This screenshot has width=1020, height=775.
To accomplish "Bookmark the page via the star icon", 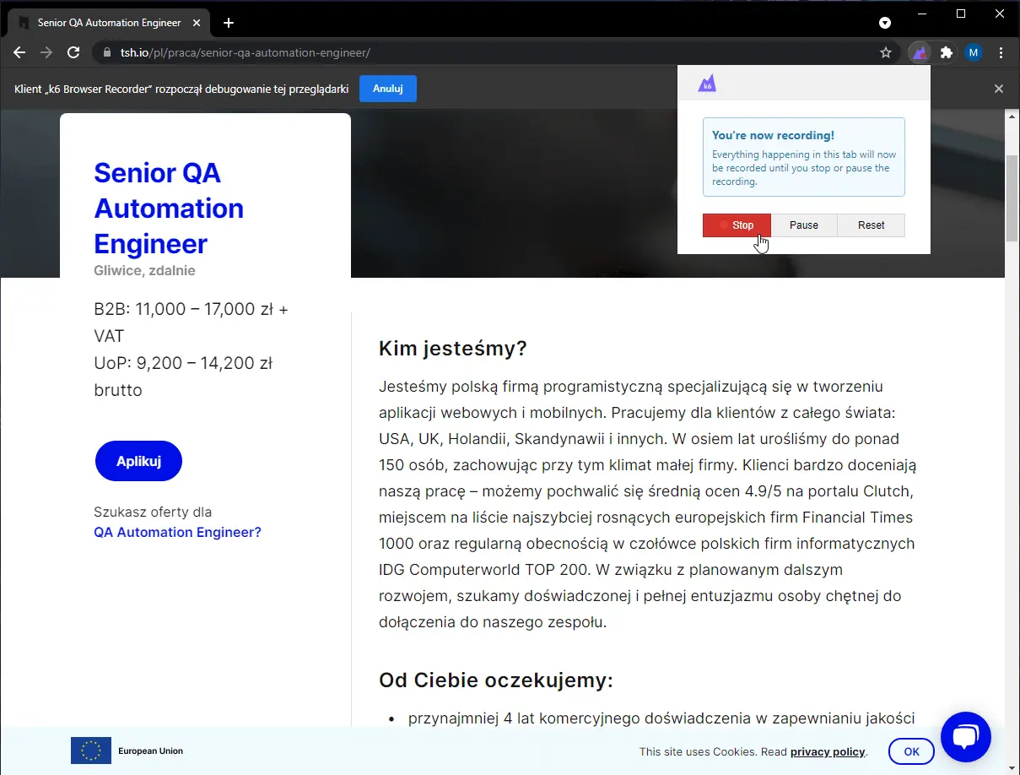I will [x=886, y=52].
